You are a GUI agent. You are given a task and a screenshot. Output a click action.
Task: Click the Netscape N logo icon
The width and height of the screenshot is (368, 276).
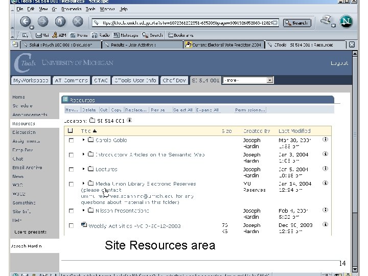(x=346, y=21)
